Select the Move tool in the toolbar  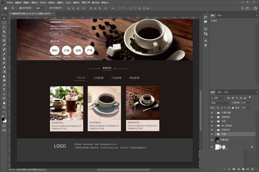pos(4,18)
